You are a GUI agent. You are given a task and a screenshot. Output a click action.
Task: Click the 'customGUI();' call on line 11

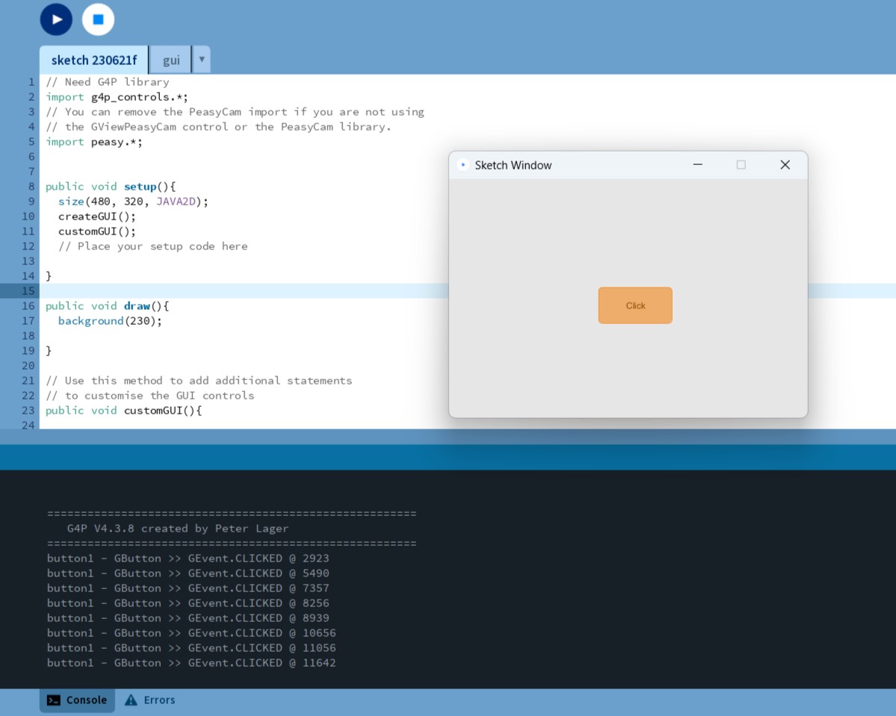tap(96, 231)
